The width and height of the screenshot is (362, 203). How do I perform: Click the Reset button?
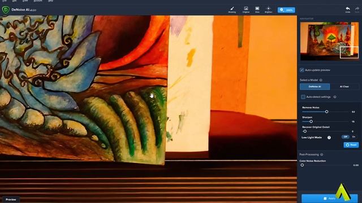(x=351, y=145)
